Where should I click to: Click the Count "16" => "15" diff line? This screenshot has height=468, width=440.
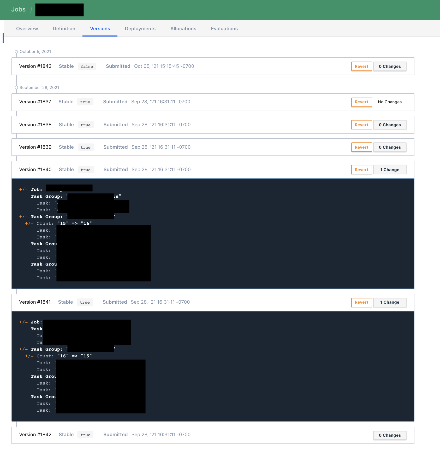pyautogui.click(x=58, y=356)
